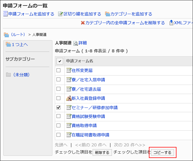Click the form icon beside 寮/社宅退去届
Viewport: 193px width, 161px height.
69,89
